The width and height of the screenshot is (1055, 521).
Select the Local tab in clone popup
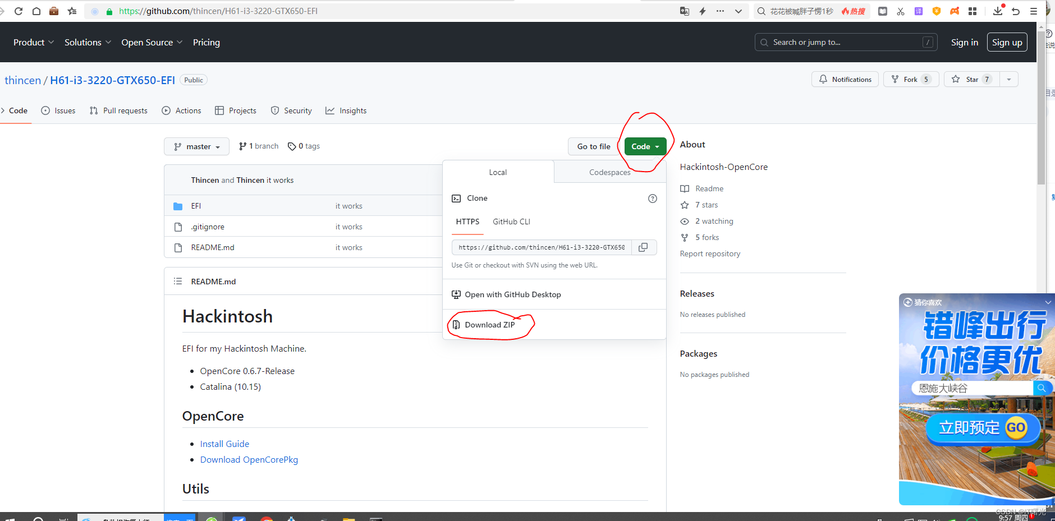coord(498,172)
